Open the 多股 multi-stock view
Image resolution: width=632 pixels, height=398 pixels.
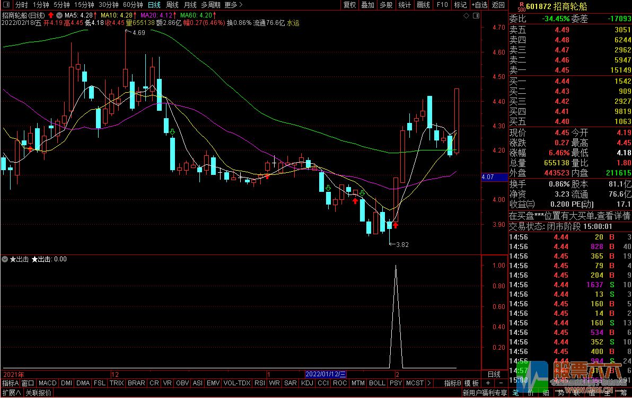(386, 5)
